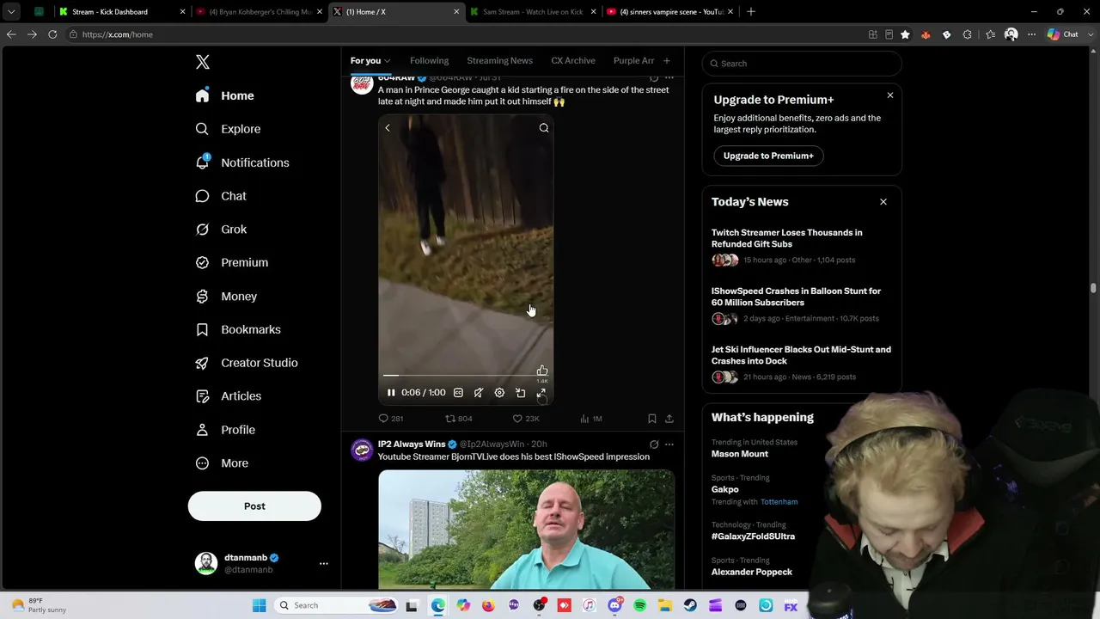
Task: Switch to the Following tab
Action: [429, 61]
